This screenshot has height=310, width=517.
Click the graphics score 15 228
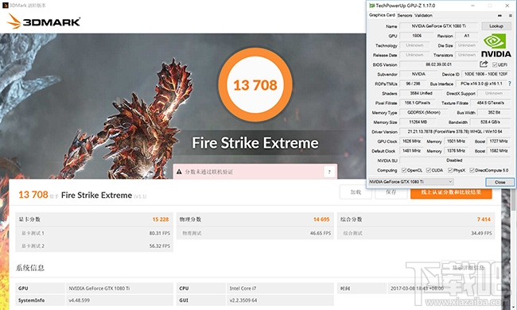[x=161, y=219]
